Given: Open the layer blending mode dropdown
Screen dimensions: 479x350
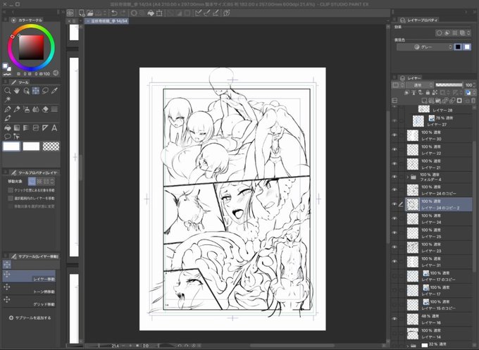Looking at the screenshot, I should (x=420, y=85).
